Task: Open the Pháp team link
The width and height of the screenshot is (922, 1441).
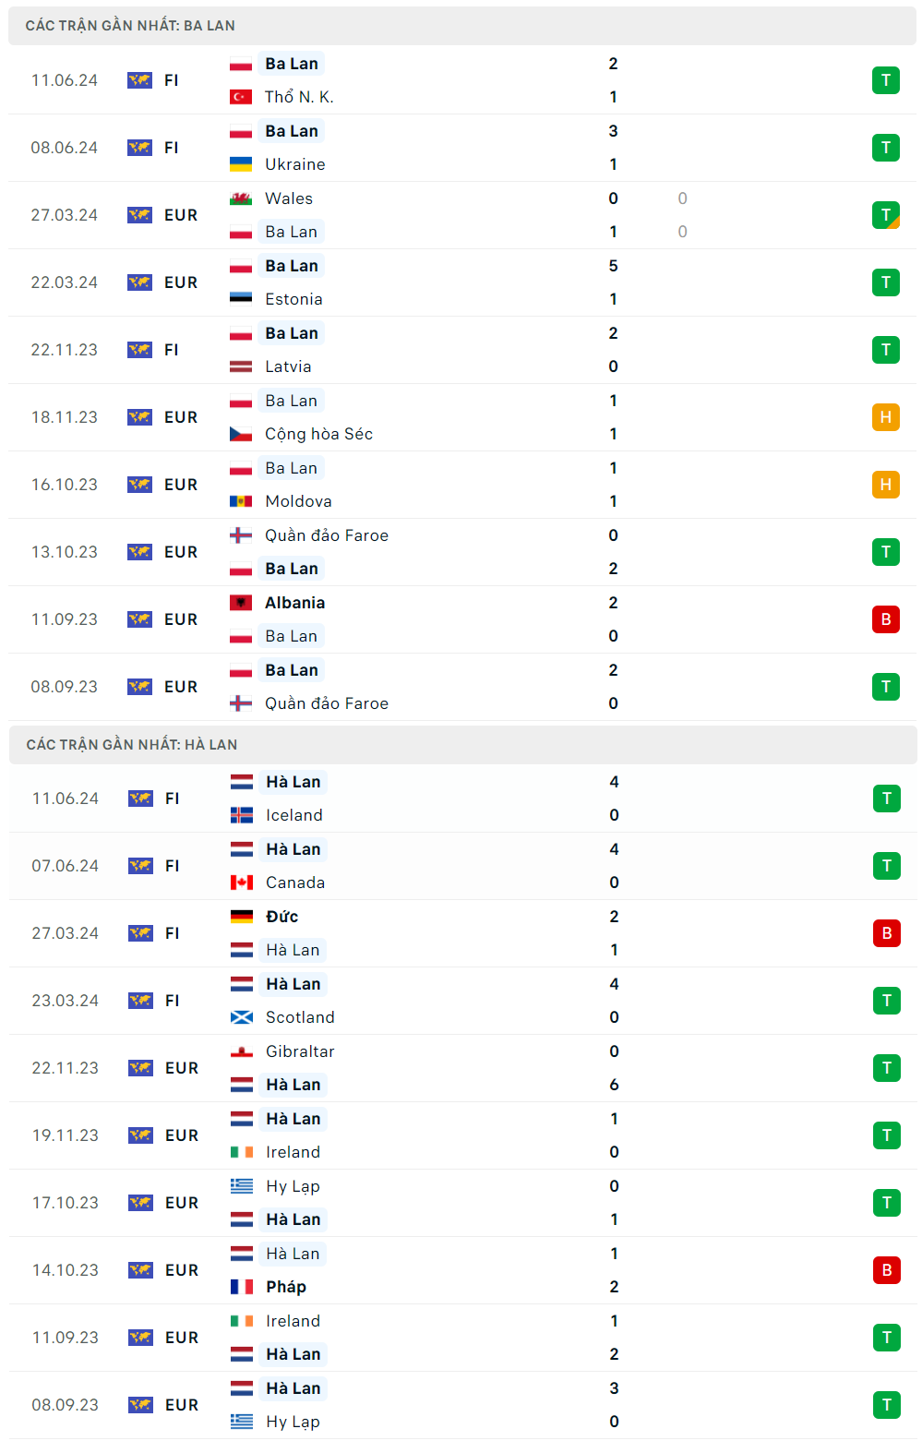Action: point(286,1287)
